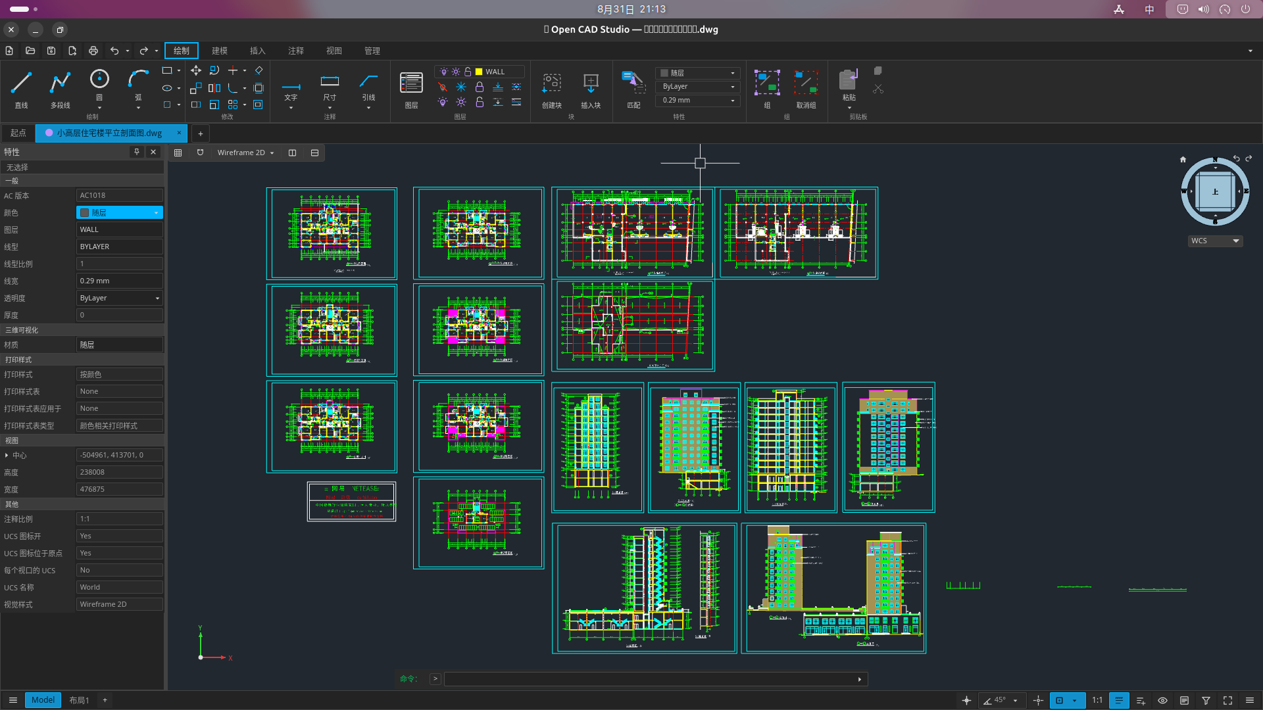Activate the 匹配 match properties tool
1263x710 pixels.
tap(633, 88)
